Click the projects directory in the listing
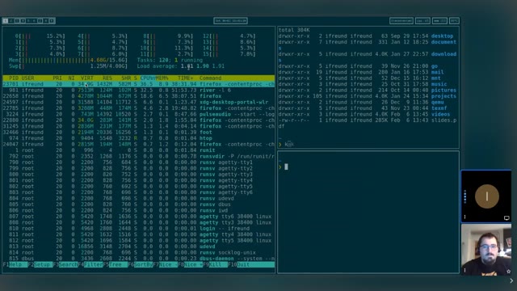The height and width of the screenshot is (291, 517). tap(443, 96)
